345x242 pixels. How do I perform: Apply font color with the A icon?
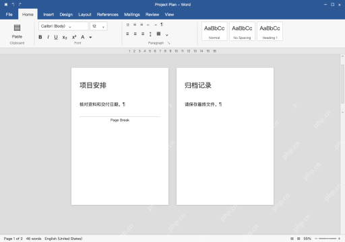coord(83,37)
